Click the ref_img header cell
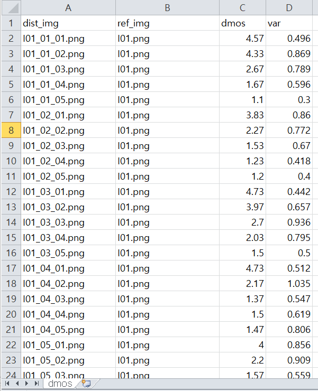 click(x=167, y=23)
